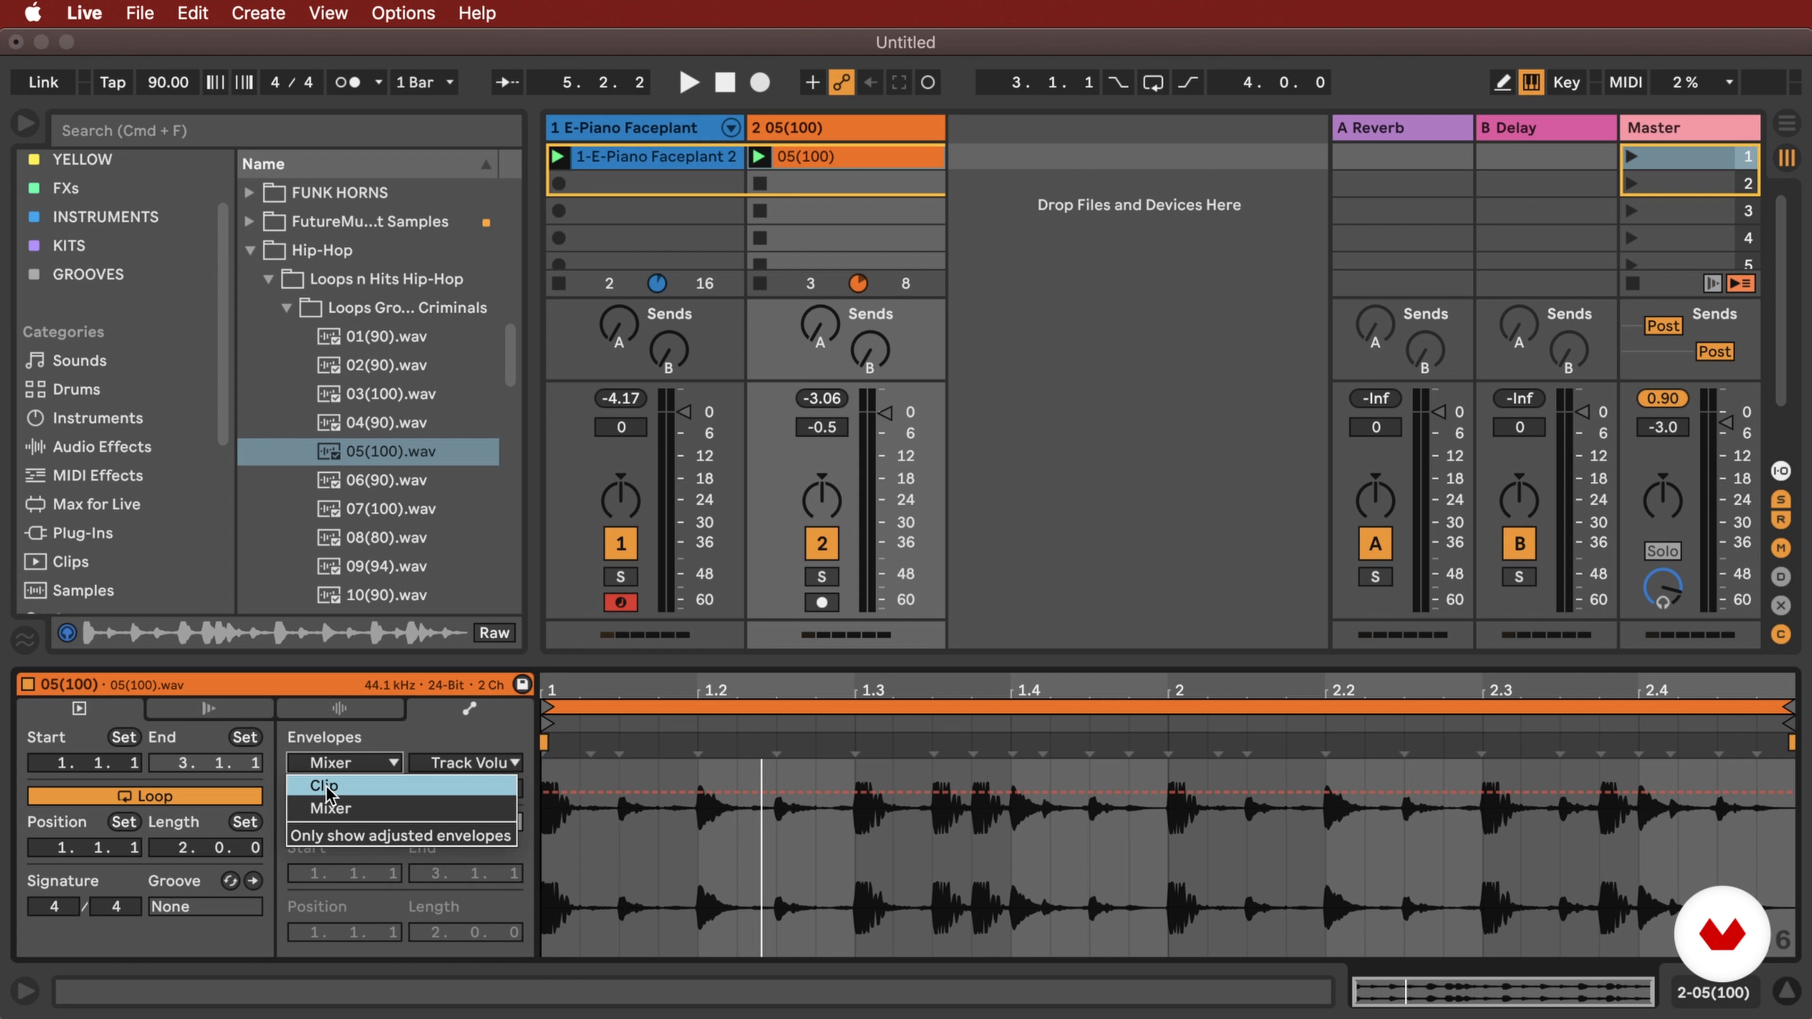Toggle the Arrangement Loop switch

[1153, 82]
